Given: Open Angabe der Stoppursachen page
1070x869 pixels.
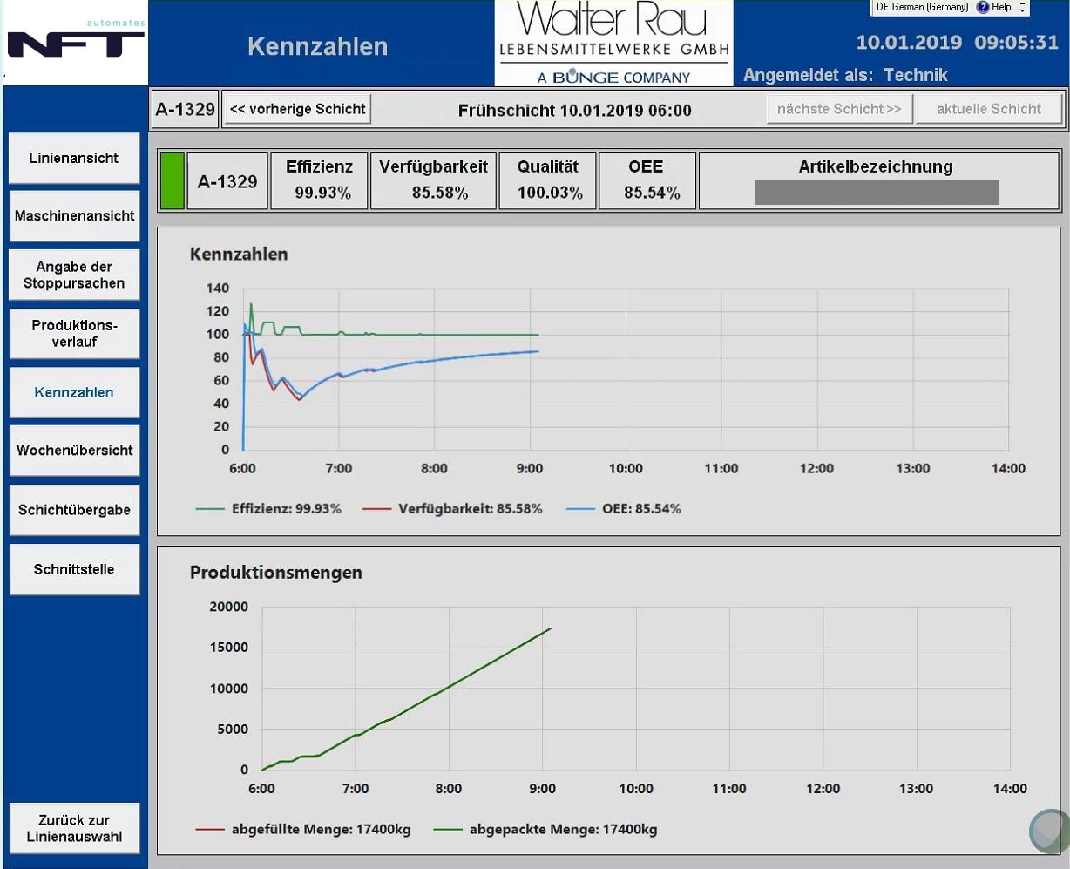Looking at the screenshot, I should [74, 275].
